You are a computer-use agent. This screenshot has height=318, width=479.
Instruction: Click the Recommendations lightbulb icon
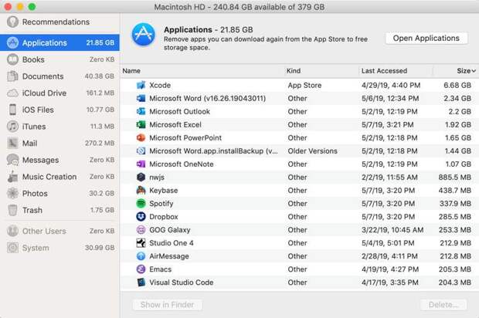click(x=12, y=22)
